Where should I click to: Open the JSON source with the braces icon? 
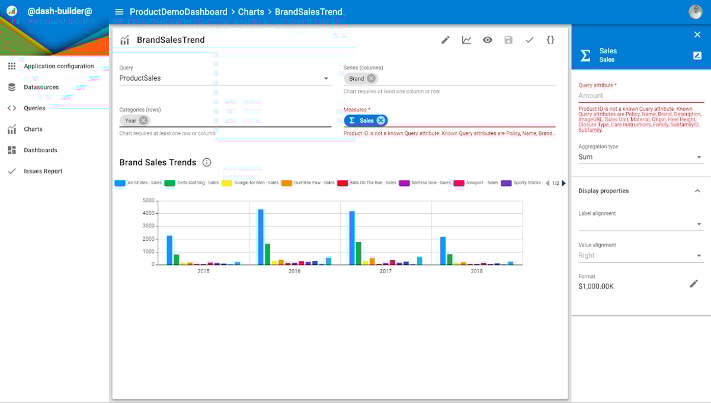(x=550, y=39)
